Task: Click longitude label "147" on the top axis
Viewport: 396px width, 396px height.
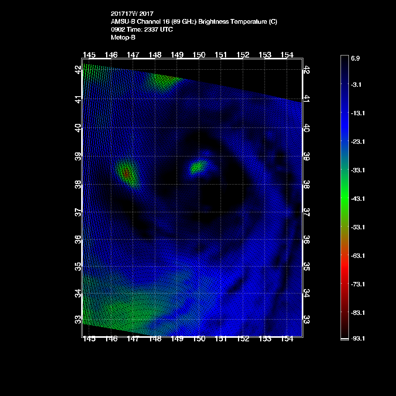Action: click(133, 55)
